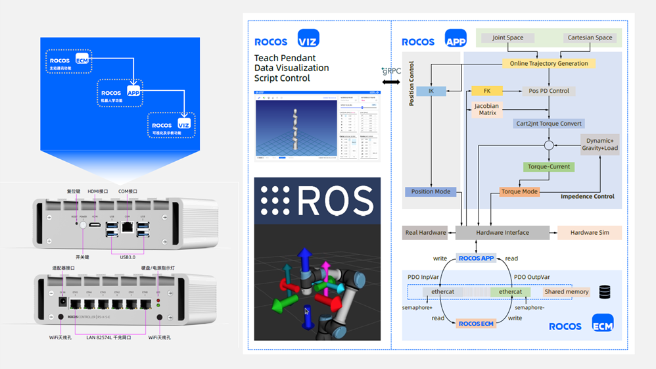Click the Cartesian Space block
Screen dimensions: 656x369
coord(590,37)
